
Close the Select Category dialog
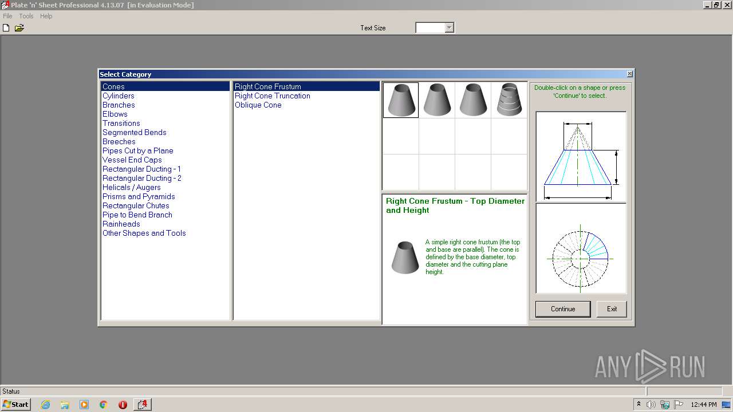[x=630, y=74]
